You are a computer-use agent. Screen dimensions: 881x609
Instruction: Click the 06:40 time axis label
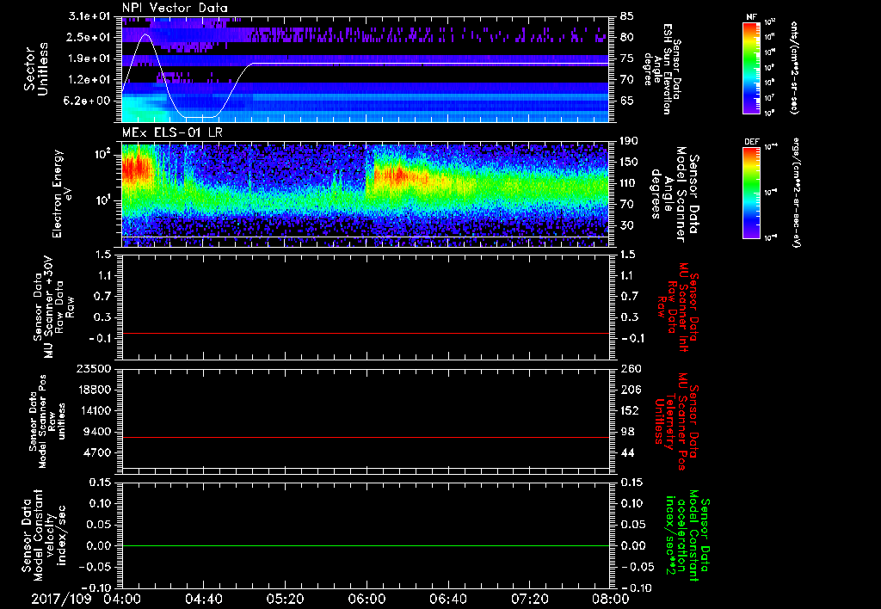(x=447, y=599)
